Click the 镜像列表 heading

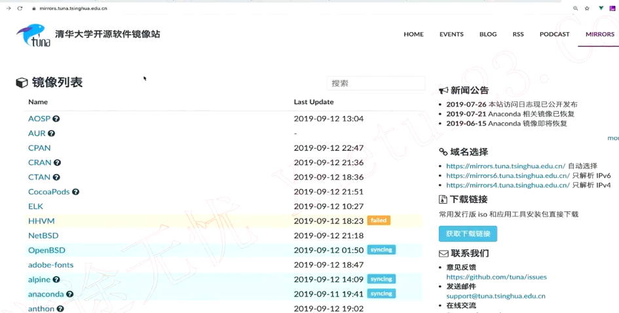57,83
